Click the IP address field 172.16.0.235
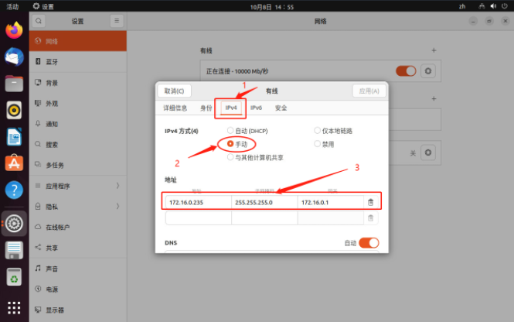514x322 pixels. pos(199,203)
